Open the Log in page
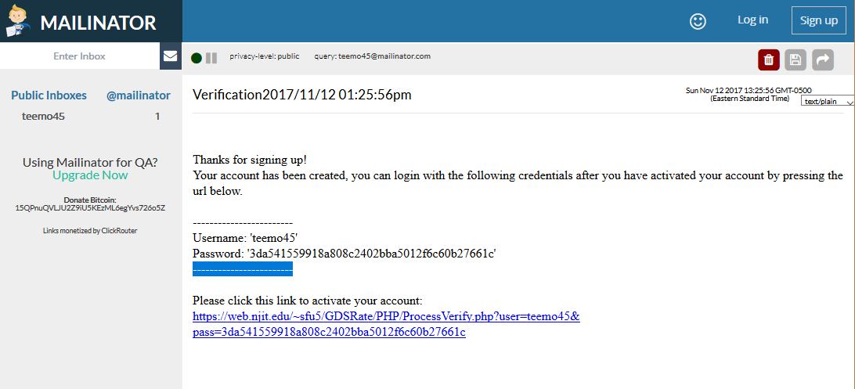Viewport: 855px width, 389px height. (752, 20)
